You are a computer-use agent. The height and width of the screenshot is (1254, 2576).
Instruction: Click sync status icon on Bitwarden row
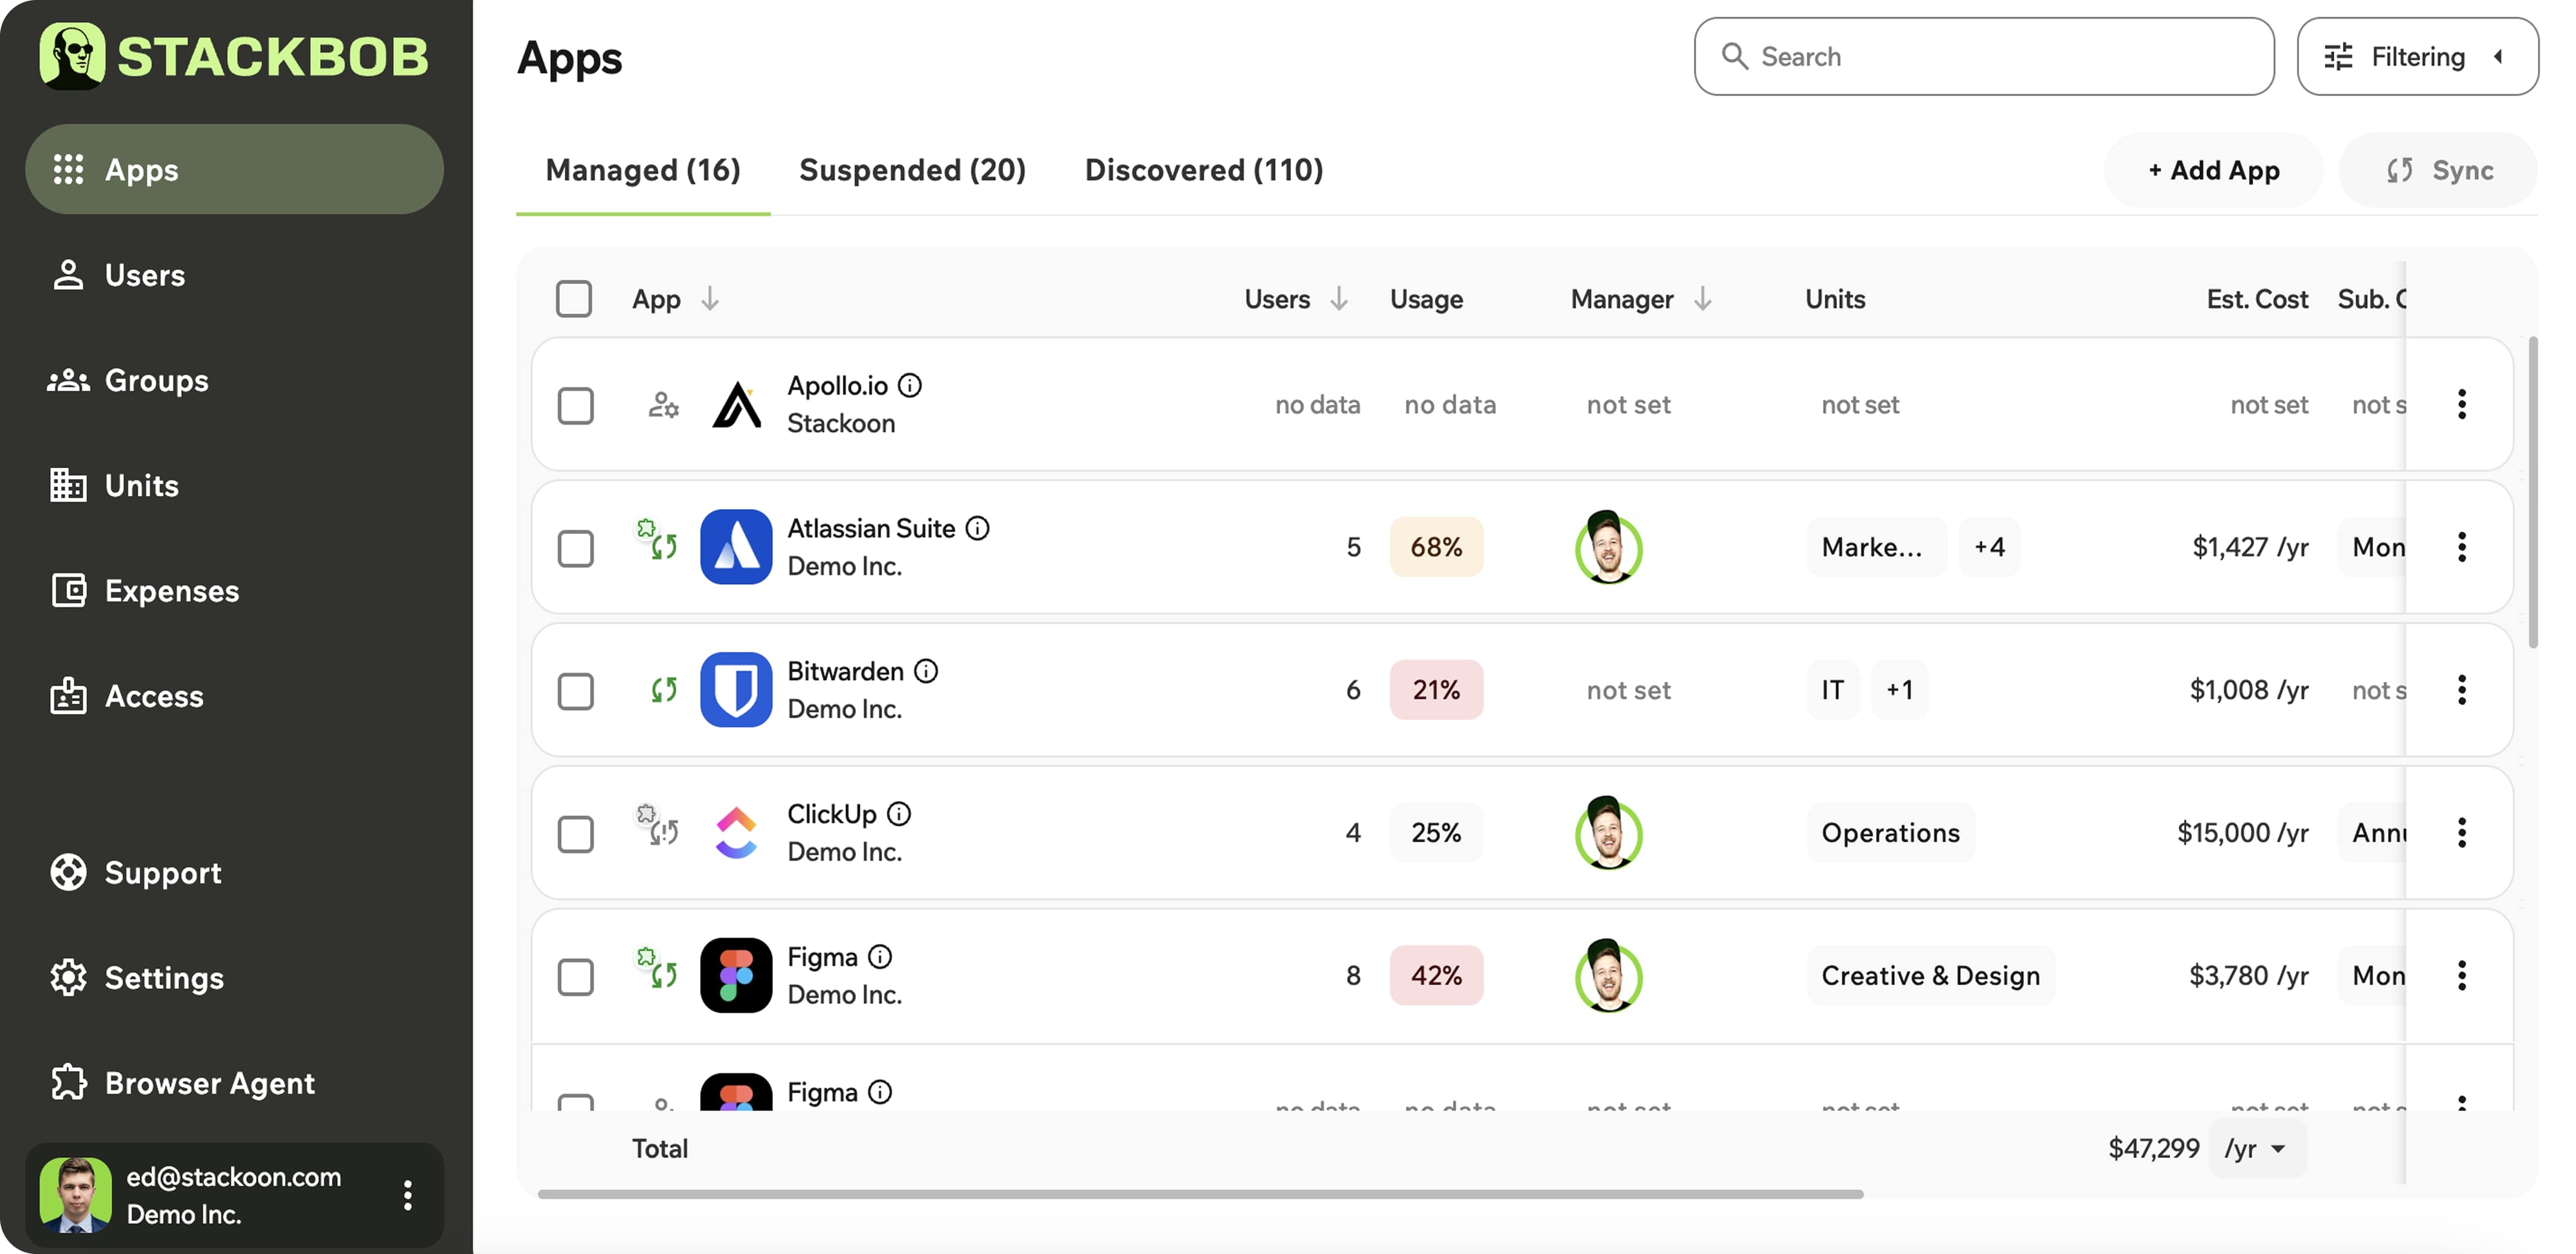click(x=663, y=690)
